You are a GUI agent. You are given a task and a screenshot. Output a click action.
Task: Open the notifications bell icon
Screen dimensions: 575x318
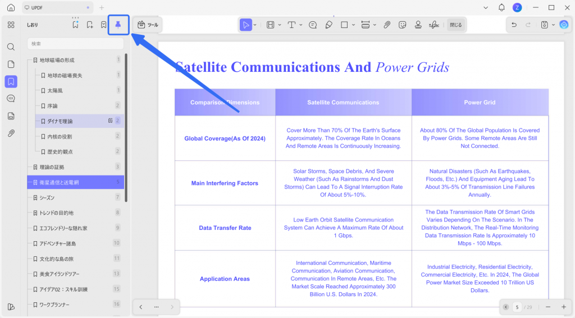(501, 7)
